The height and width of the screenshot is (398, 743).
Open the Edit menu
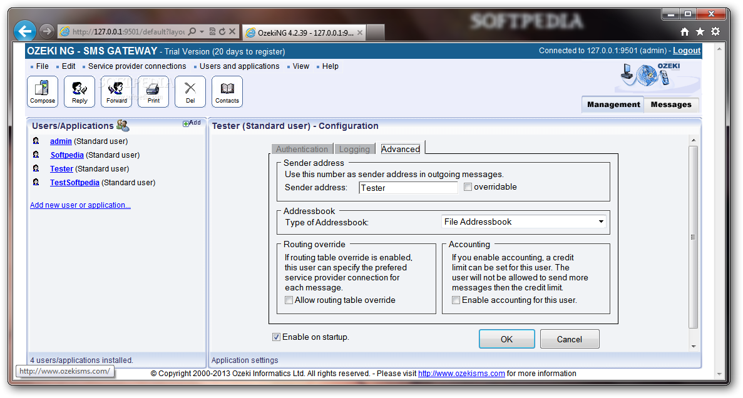pos(68,66)
